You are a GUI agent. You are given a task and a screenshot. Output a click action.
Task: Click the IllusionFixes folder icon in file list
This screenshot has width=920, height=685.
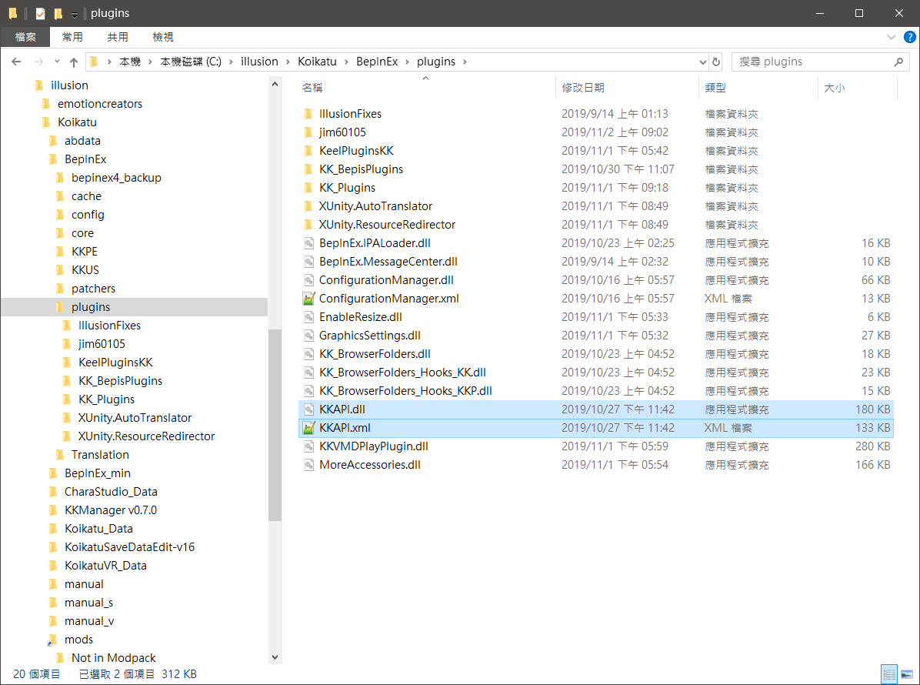click(308, 114)
